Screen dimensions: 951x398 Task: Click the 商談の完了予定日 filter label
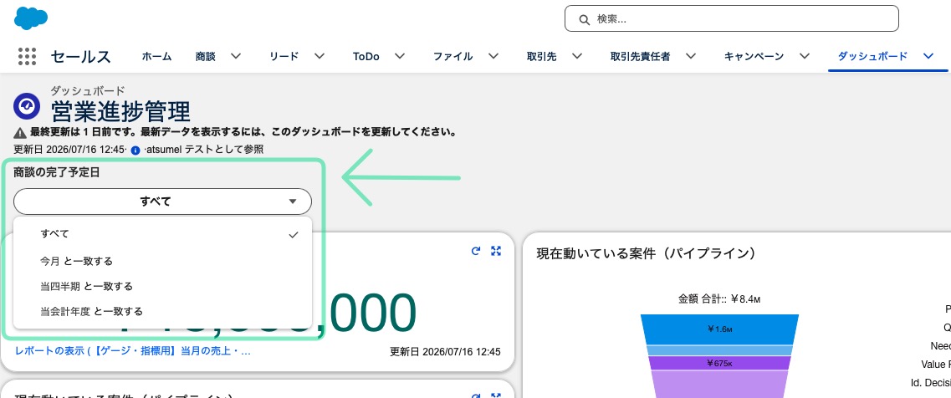[x=57, y=173]
